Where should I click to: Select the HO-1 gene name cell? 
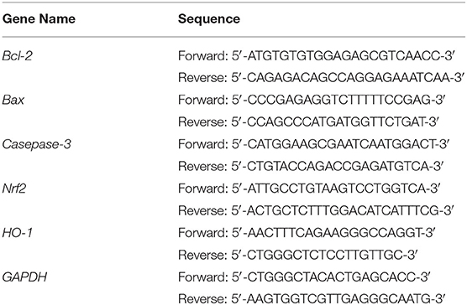(x=17, y=233)
